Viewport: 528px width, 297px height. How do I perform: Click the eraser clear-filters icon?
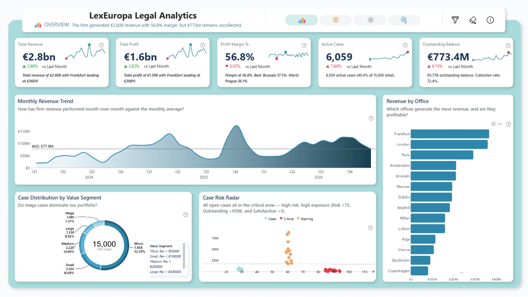pyautogui.click(x=473, y=20)
